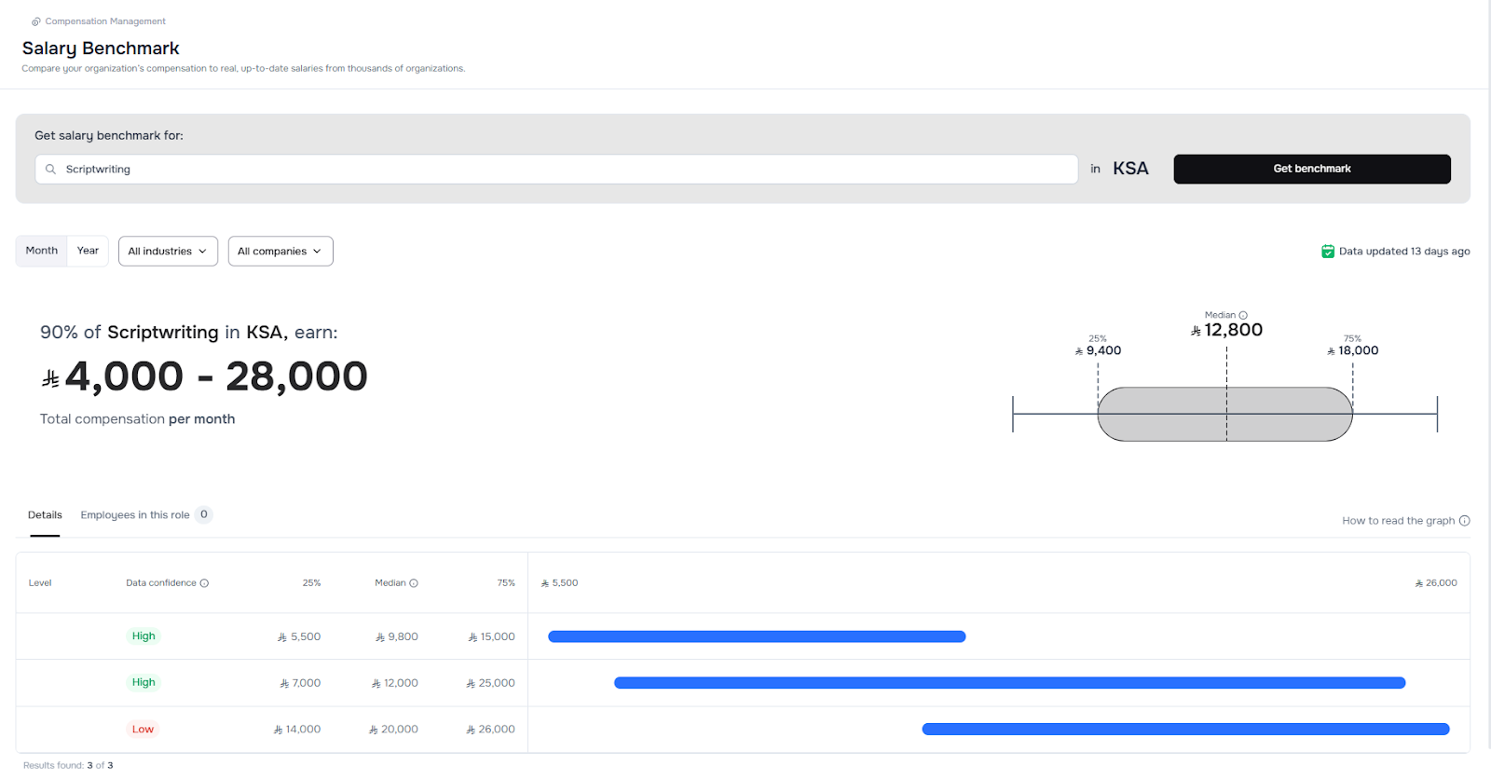Click info icon next to chart Median label
Screen dimensions: 1491x779
tap(1243, 315)
